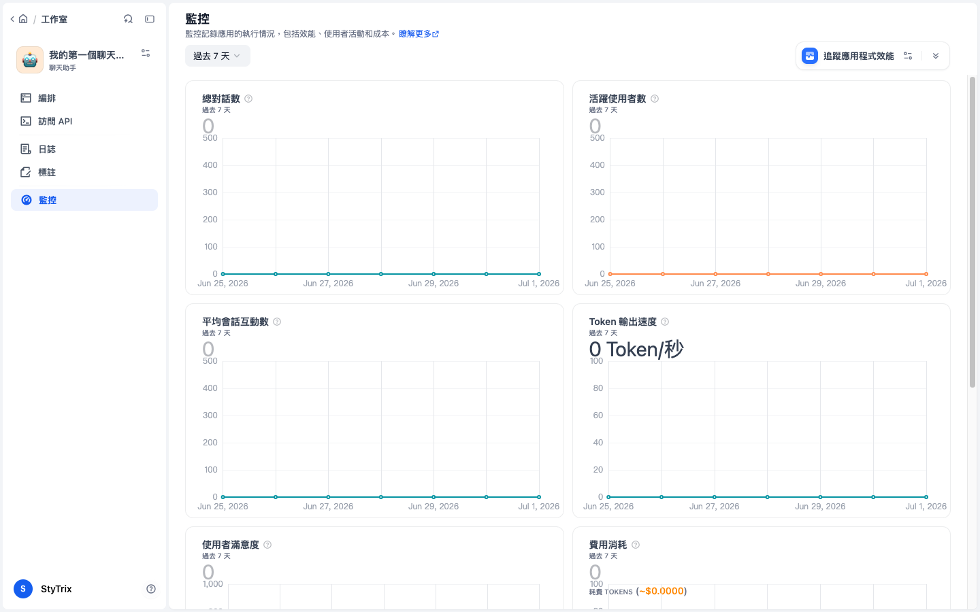Show help tooltip for 費用消耗
The width and height of the screenshot is (980, 612).
coord(636,545)
